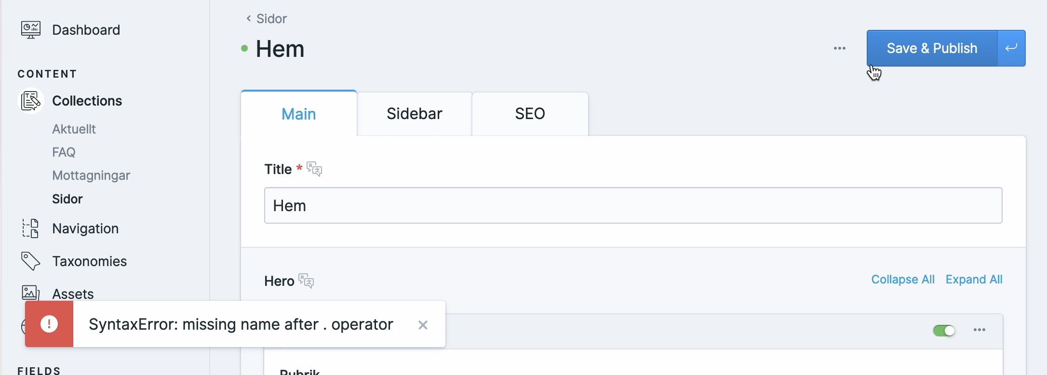
Task: Select the Dashboard icon in sidebar
Action: (x=30, y=29)
